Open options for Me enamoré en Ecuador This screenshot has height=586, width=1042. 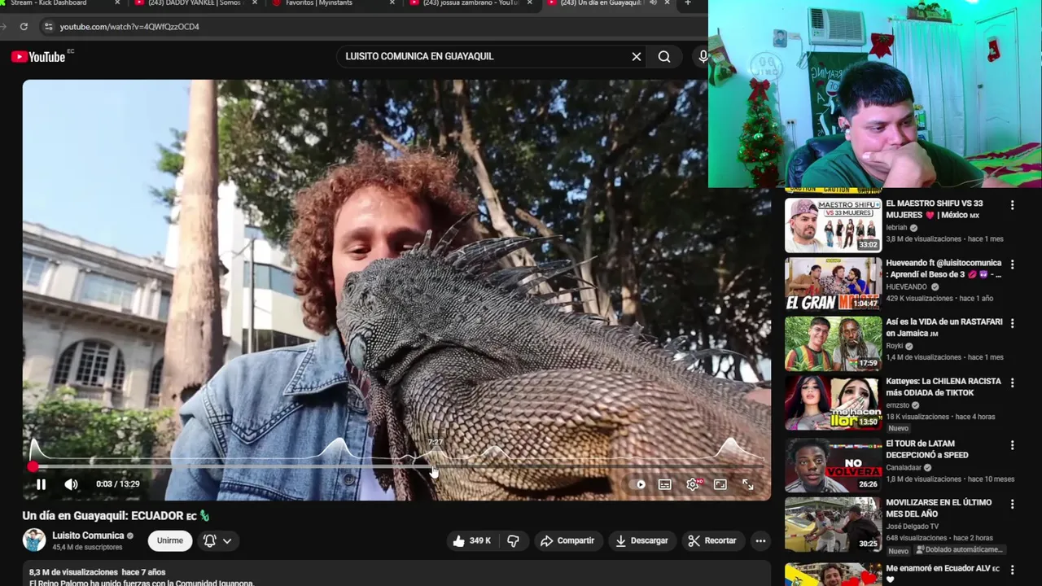pyautogui.click(x=1013, y=570)
